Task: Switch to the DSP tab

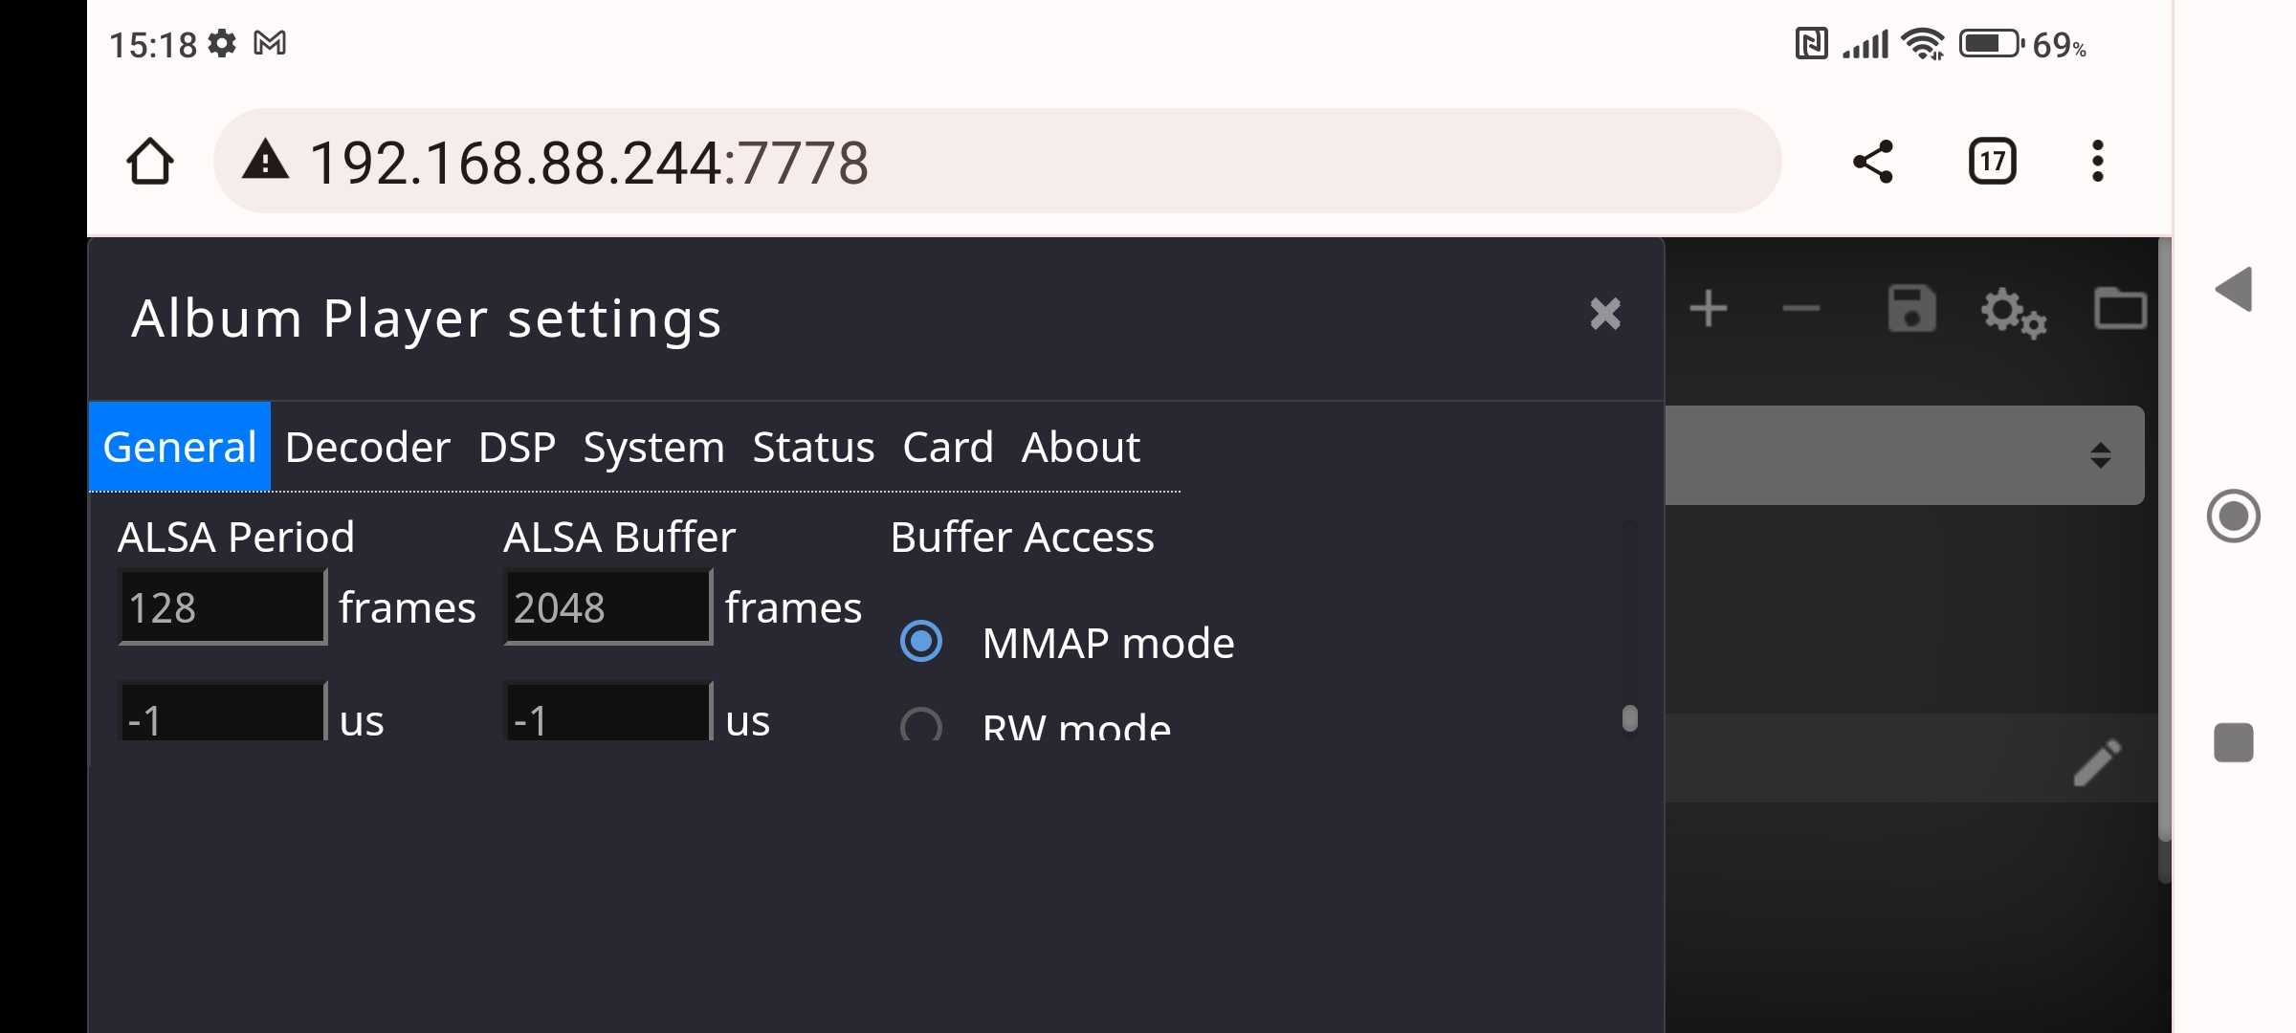Action: [517, 447]
